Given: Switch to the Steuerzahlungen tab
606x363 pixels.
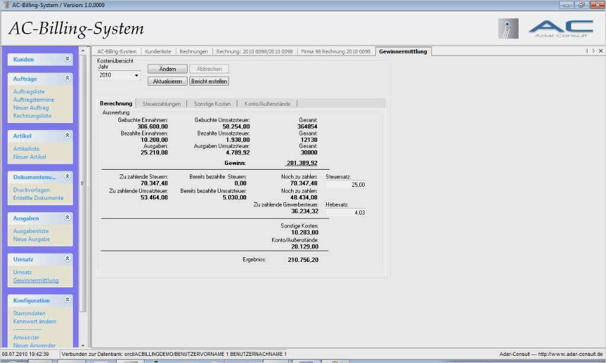Looking at the screenshot, I should (x=162, y=103).
